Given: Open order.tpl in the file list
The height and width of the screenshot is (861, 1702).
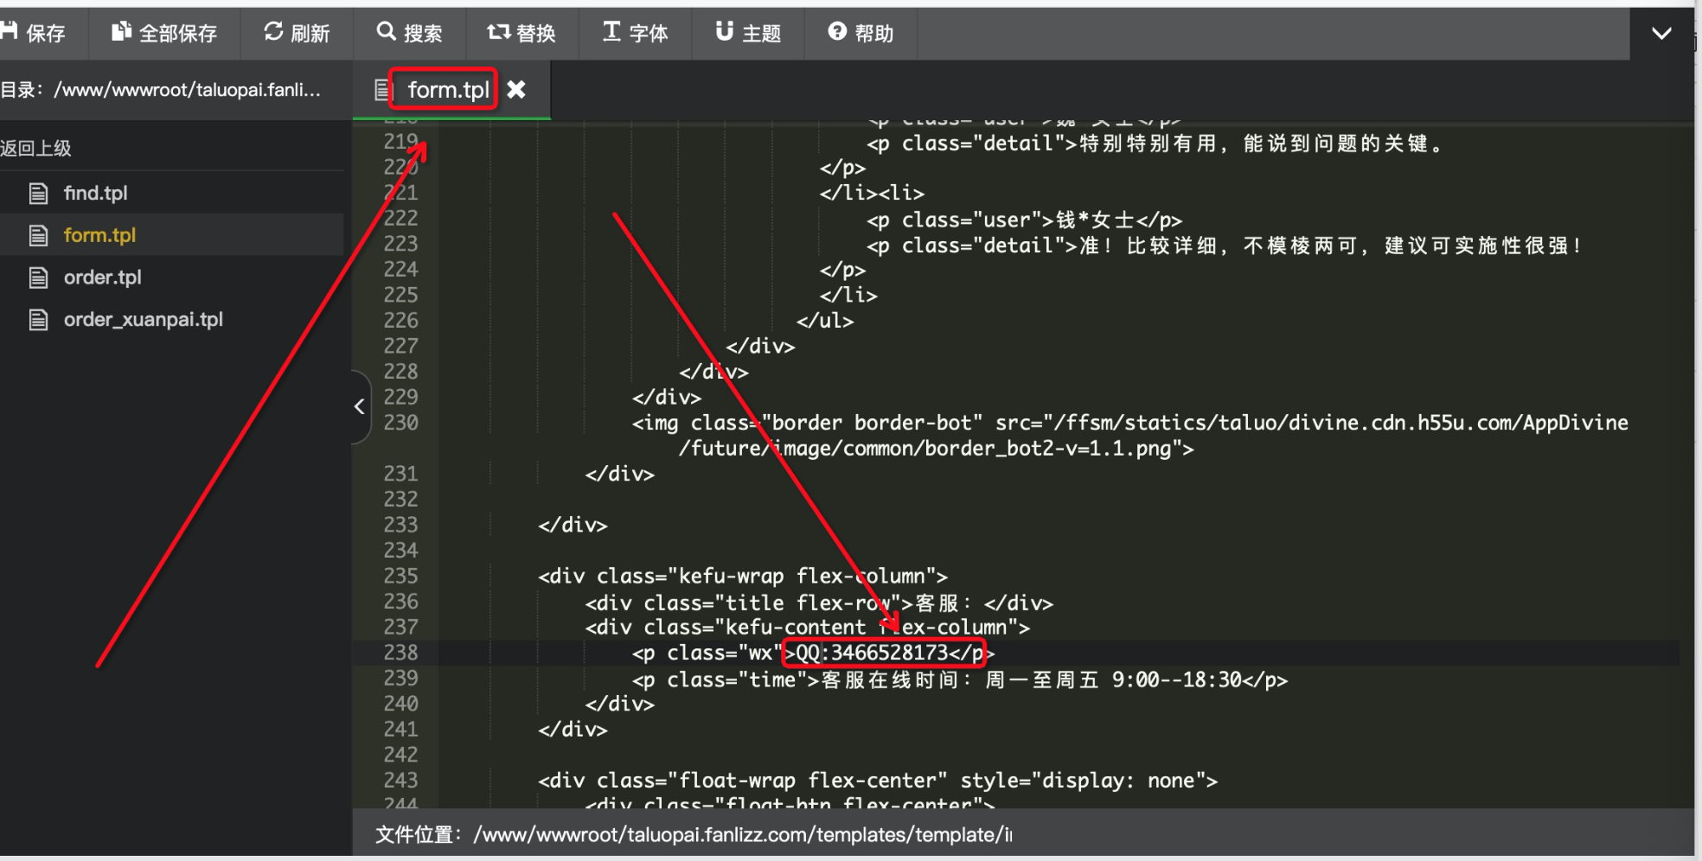Looking at the screenshot, I should click(102, 277).
